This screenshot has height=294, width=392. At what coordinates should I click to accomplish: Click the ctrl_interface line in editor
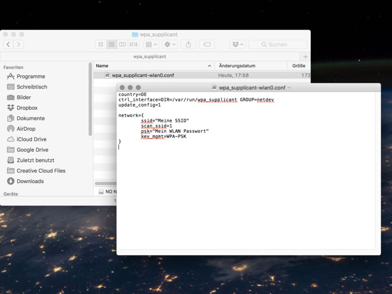tap(196, 100)
